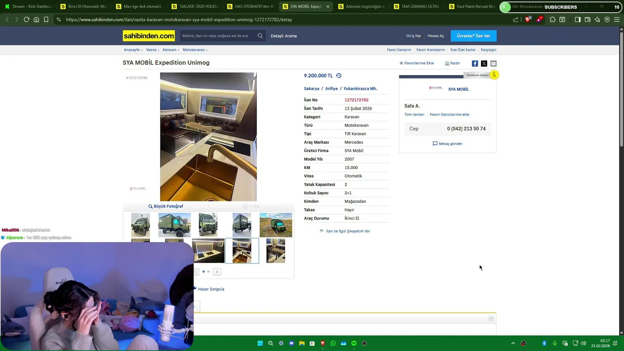This screenshot has width=624, height=351.
Task: Reload the page with refresh icon
Action: [x=26, y=19]
